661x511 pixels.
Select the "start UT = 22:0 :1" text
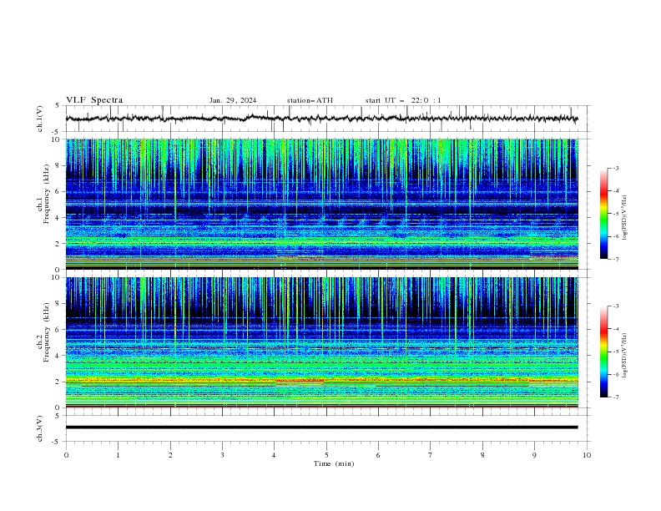tap(403, 100)
